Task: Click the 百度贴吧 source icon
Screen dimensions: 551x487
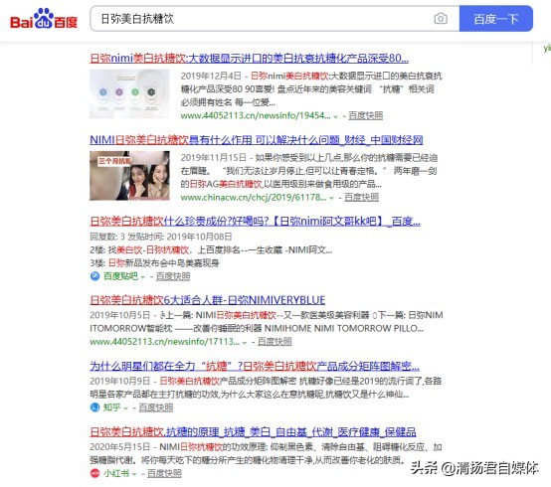Action: click(x=94, y=276)
